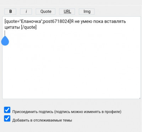Click the label 'Присоединить подпись (подпись можно изменять в профиле)'

67,112
